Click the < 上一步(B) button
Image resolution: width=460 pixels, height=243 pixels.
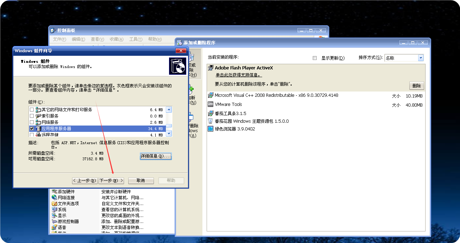click(x=85, y=181)
